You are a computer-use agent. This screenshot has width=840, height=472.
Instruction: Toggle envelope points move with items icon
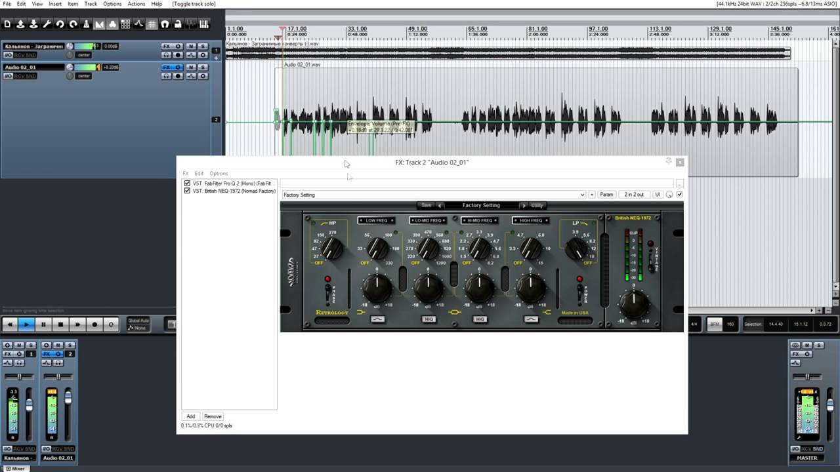pyautogui.click(x=138, y=24)
